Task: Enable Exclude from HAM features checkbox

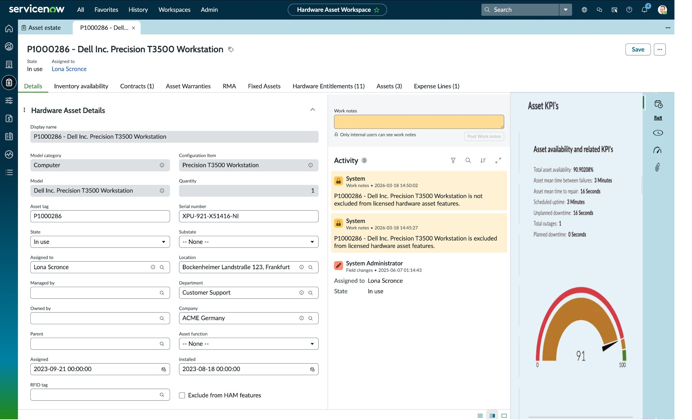Action: (182, 395)
